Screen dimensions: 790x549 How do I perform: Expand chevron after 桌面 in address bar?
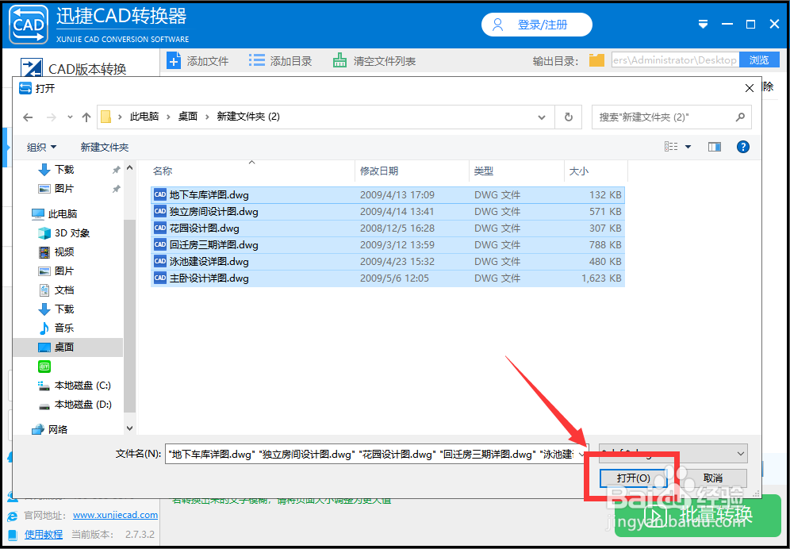(207, 117)
